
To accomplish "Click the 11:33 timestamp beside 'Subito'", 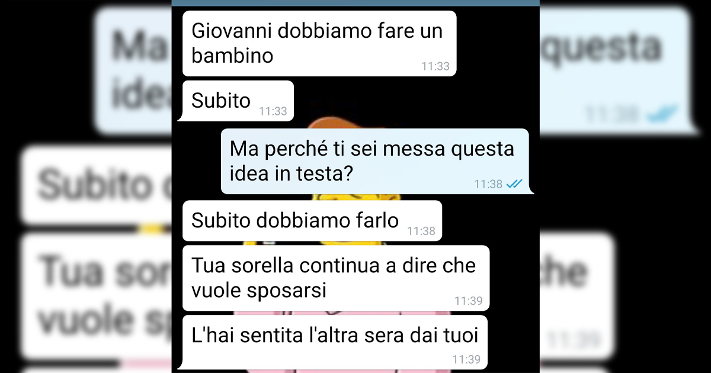I will coord(273,111).
